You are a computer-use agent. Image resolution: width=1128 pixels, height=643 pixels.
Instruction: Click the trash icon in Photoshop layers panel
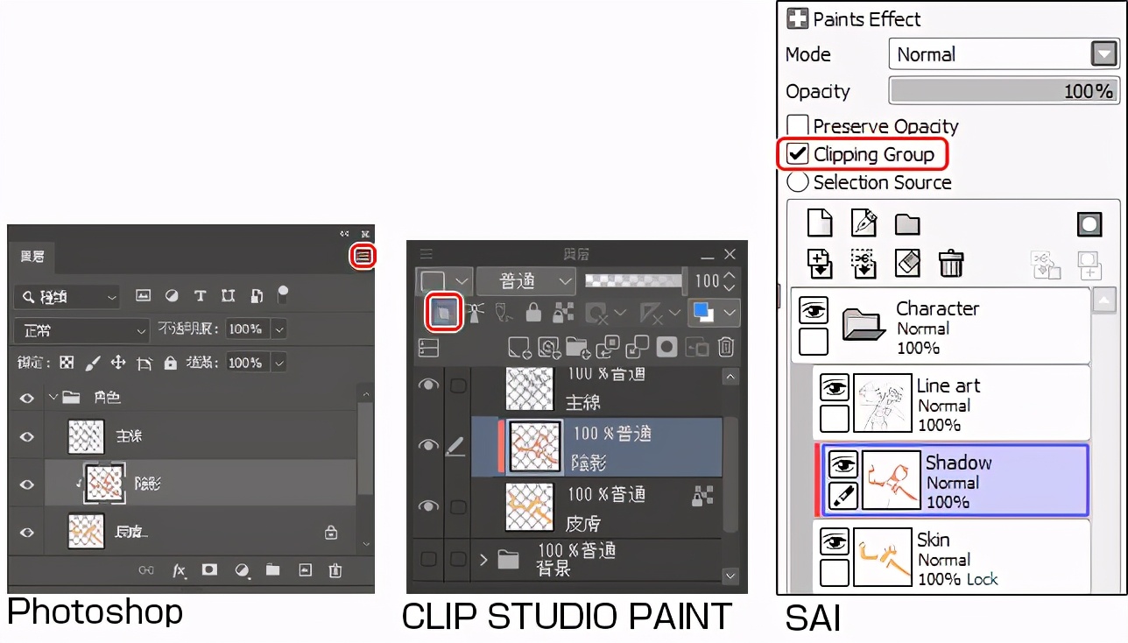[x=335, y=570]
